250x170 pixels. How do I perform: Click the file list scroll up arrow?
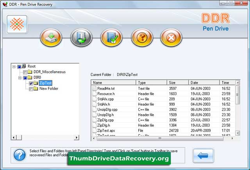237,83
